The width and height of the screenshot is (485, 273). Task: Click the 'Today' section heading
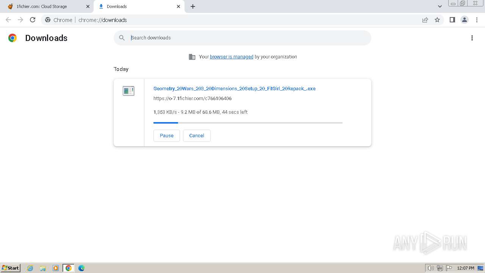(x=121, y=69)
